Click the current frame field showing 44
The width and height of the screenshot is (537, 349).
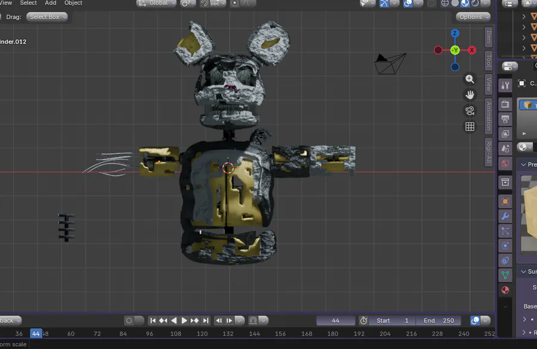pyautogui.click(x=335, y=320)
